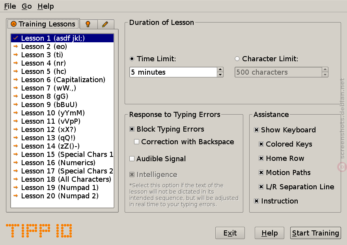The width and height of the screenshot is (347, 245).
Task: Click the 5 minutes input field
Action: pyautogui.click(x=173, y=72)
